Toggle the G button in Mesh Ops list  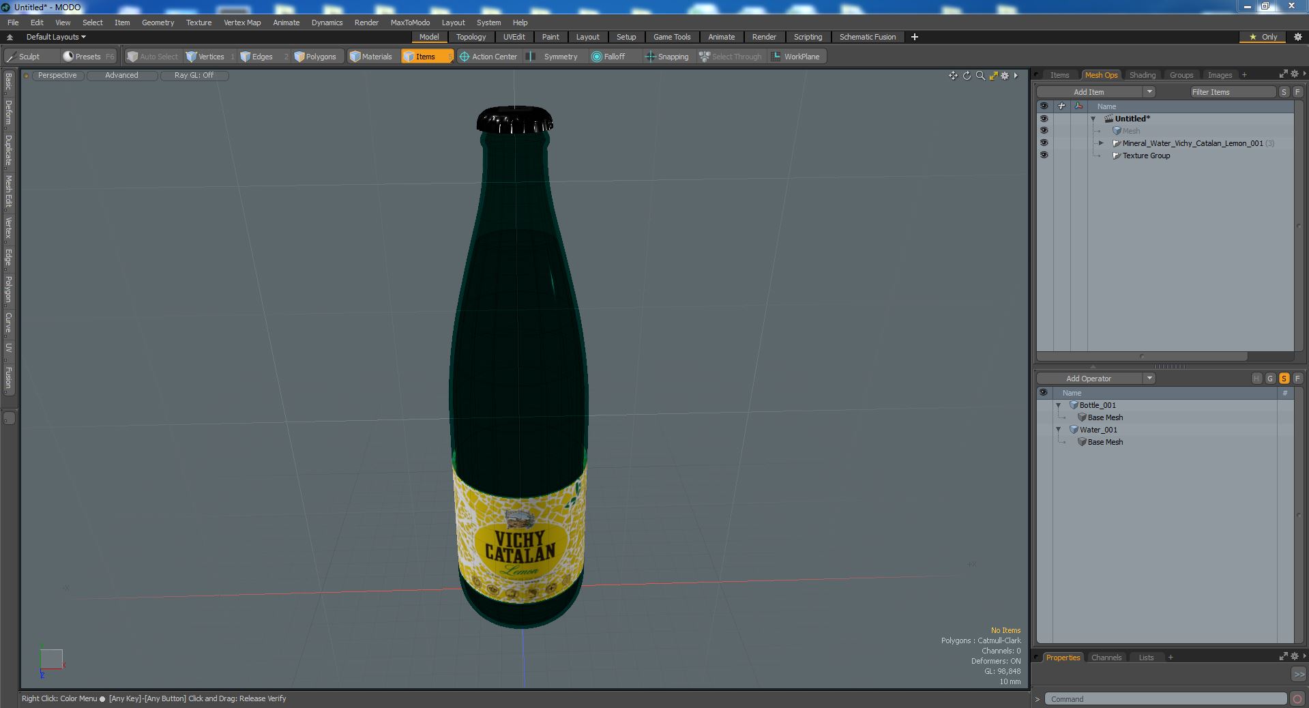pyautogui.click(x=1270, y=379)
